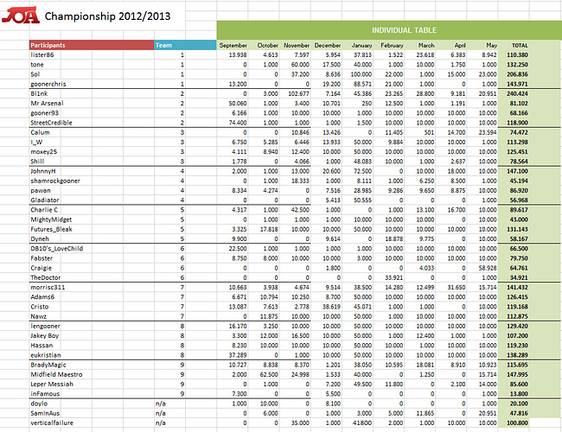Select participant cell TheDoctor
The width and height of the screenshot is (562, 432).
pos(46,277)
